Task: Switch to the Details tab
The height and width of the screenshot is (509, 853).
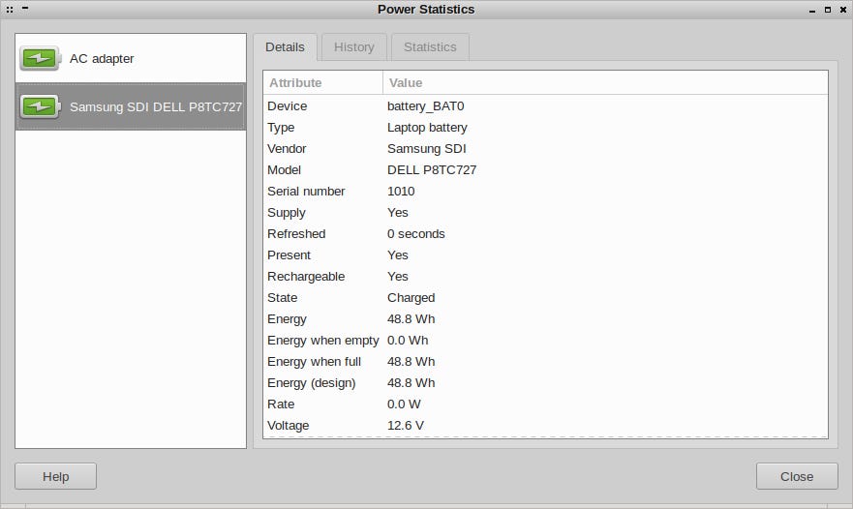Action: (x=285, y=47)
